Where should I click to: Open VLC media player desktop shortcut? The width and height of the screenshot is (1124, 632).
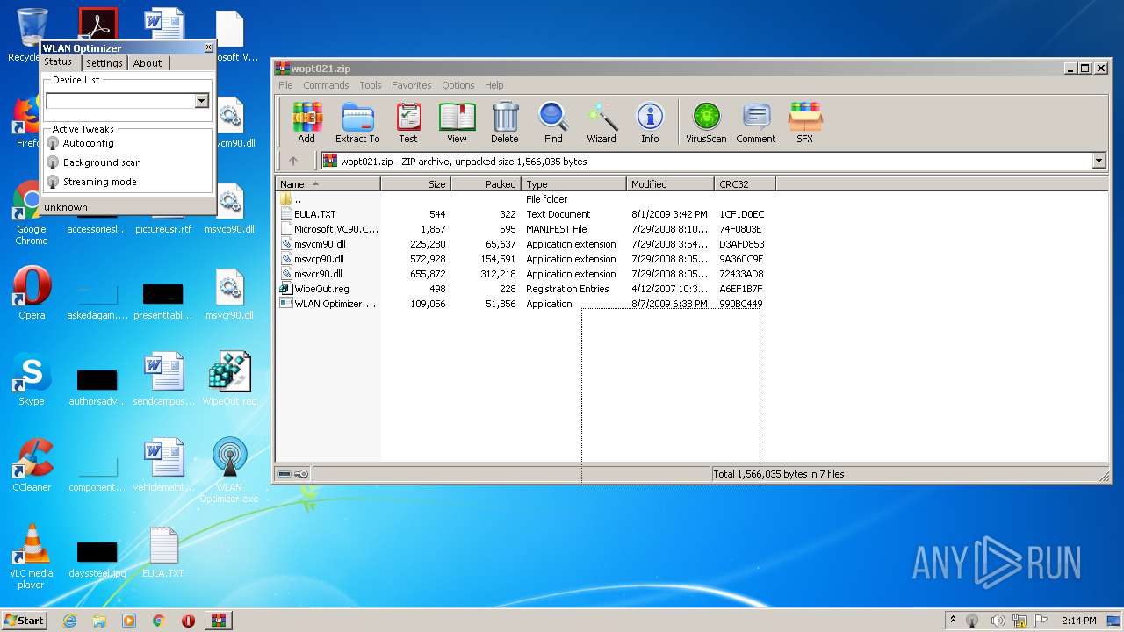(31, 557)
